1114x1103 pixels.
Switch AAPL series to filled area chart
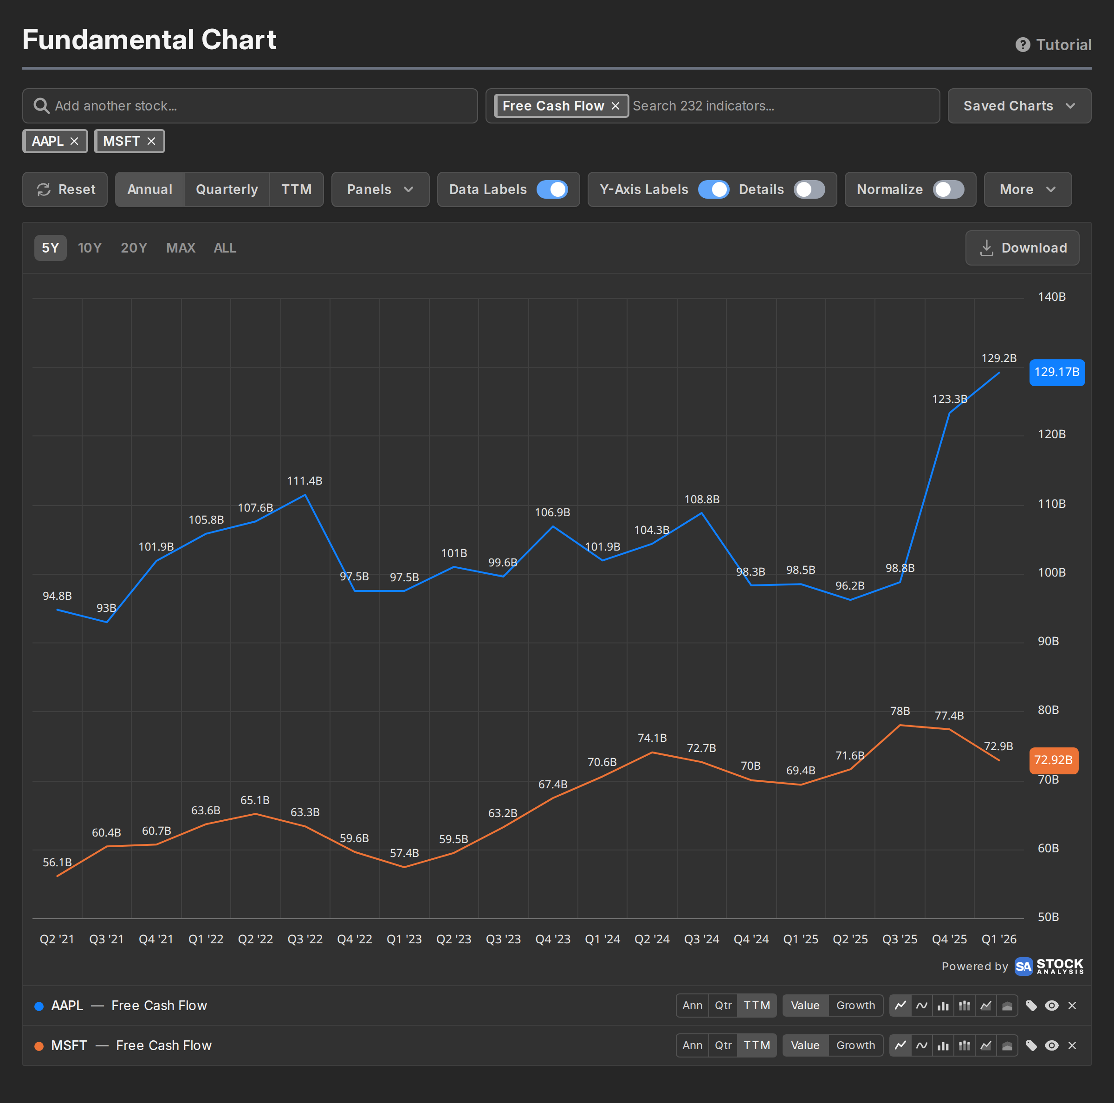(1007, 1006)
